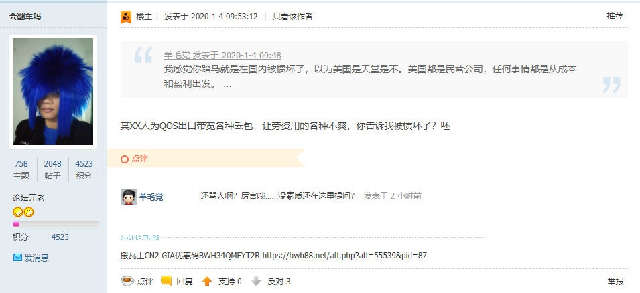Upvote with the orange 支持 arrow
Screen dimensions: 640x293
pos(207,281)
